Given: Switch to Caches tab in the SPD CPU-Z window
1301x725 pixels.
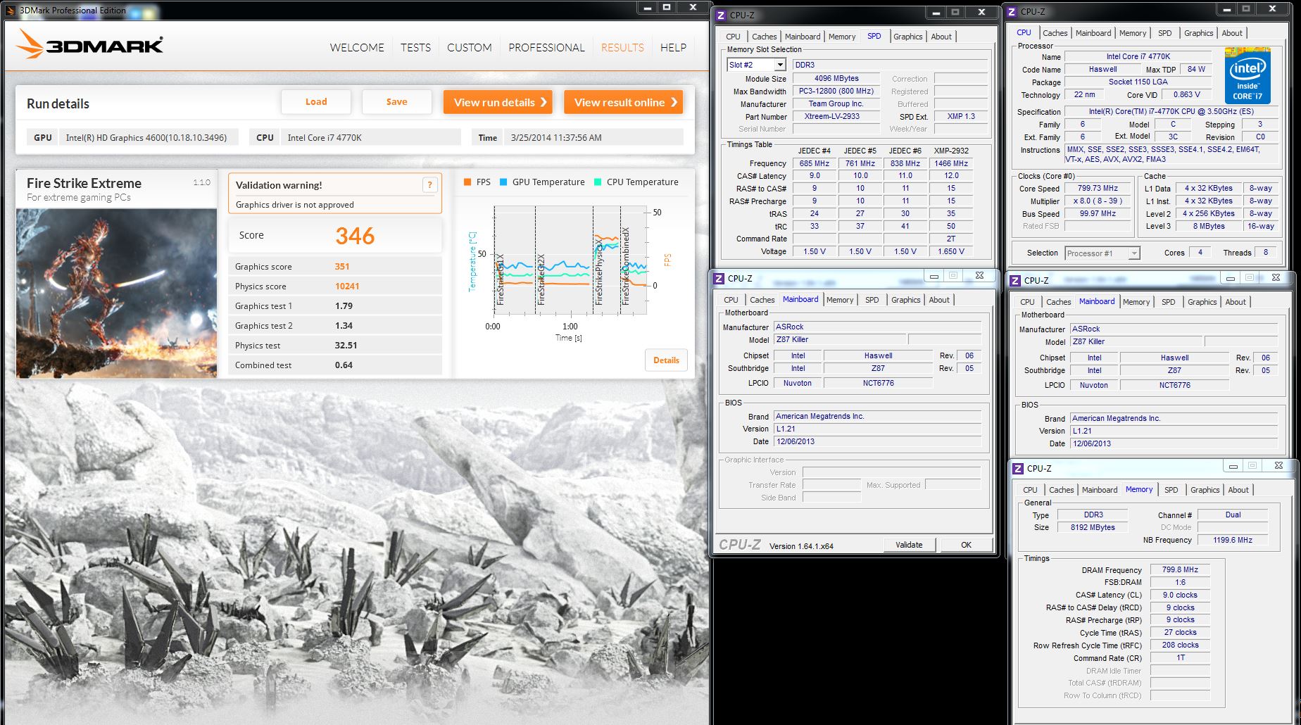Looking at the screenshot, I should [x=764, y=37].
